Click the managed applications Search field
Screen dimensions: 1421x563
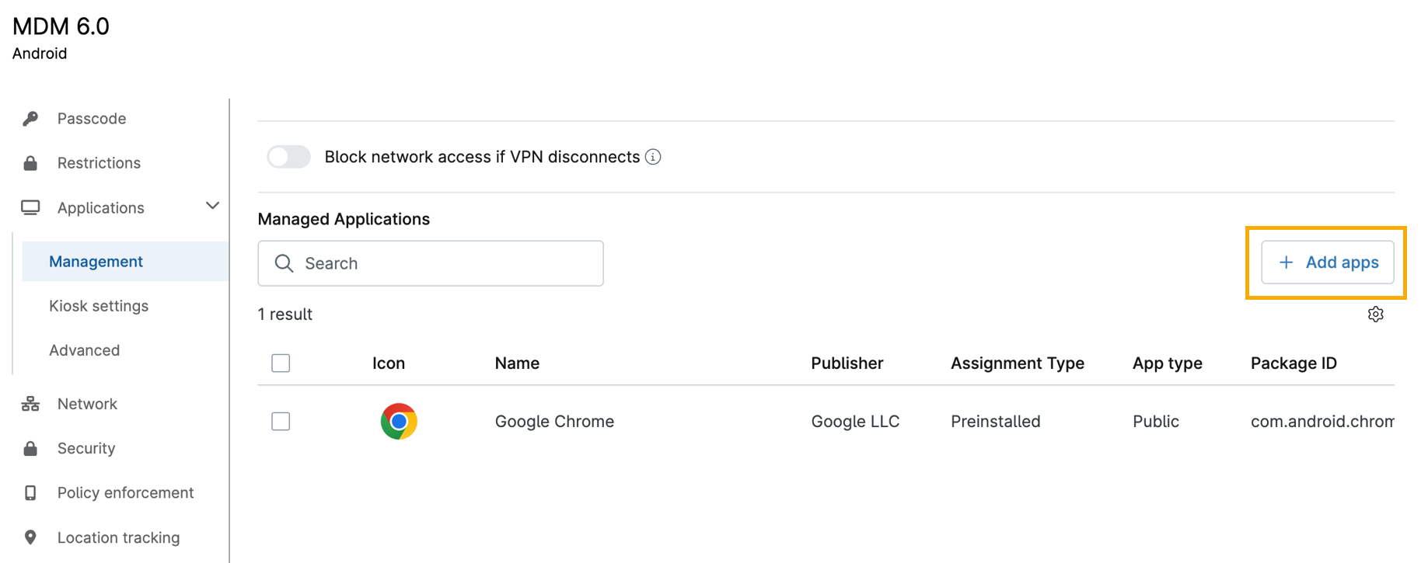tap(431, 263)
